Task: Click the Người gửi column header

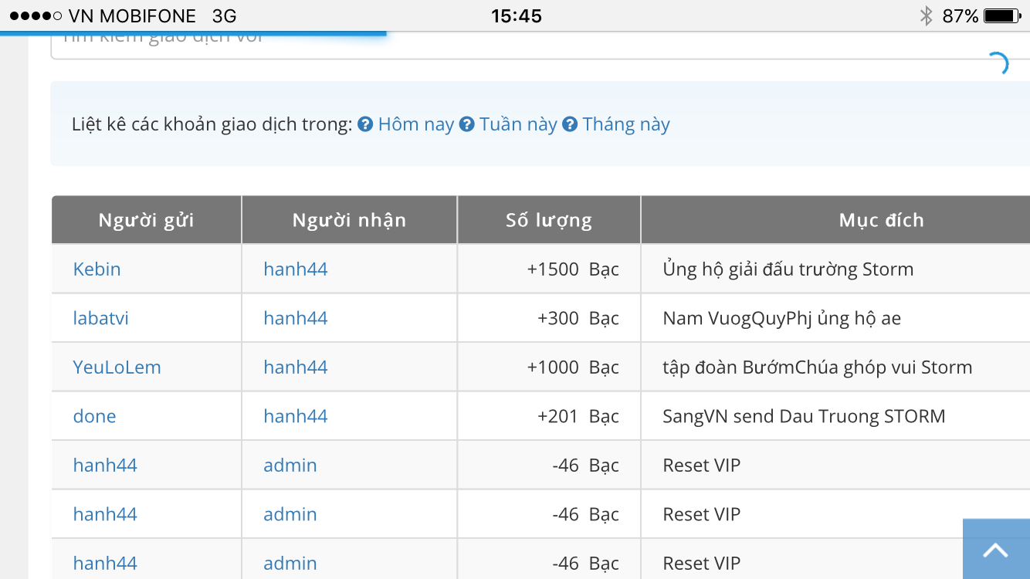Action: [146, 220]
